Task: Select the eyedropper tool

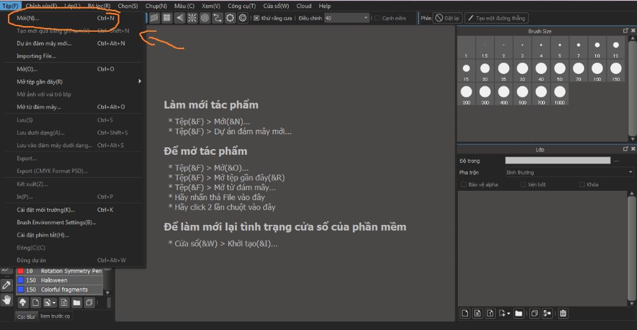Action: coord(6,285)
